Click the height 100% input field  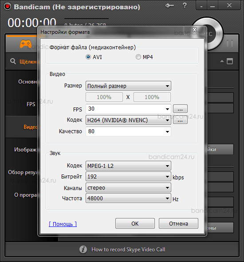152,97
